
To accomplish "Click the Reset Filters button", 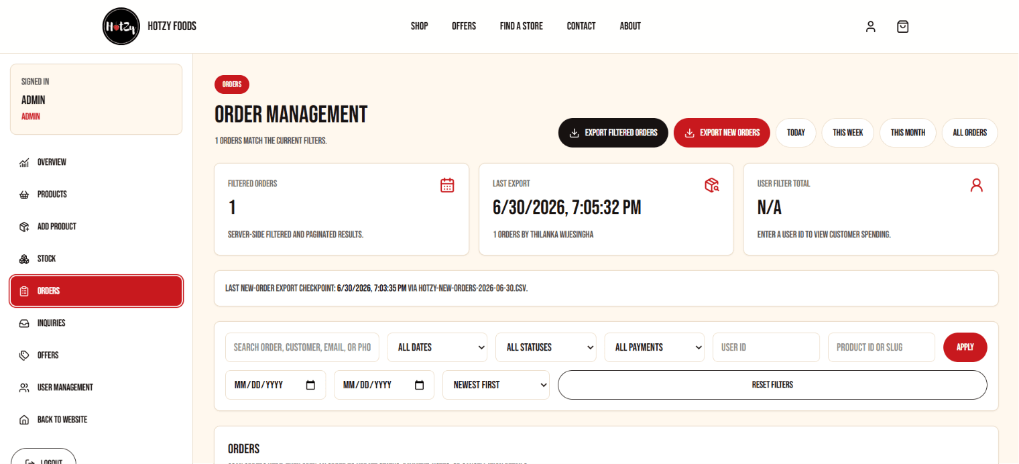I will click(772, 385).
